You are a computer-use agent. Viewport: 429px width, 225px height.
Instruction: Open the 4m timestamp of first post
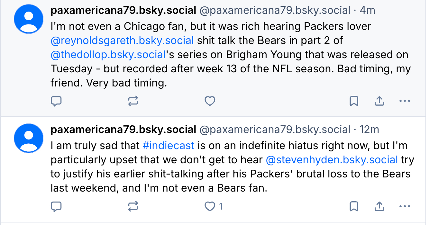point(367,11)
